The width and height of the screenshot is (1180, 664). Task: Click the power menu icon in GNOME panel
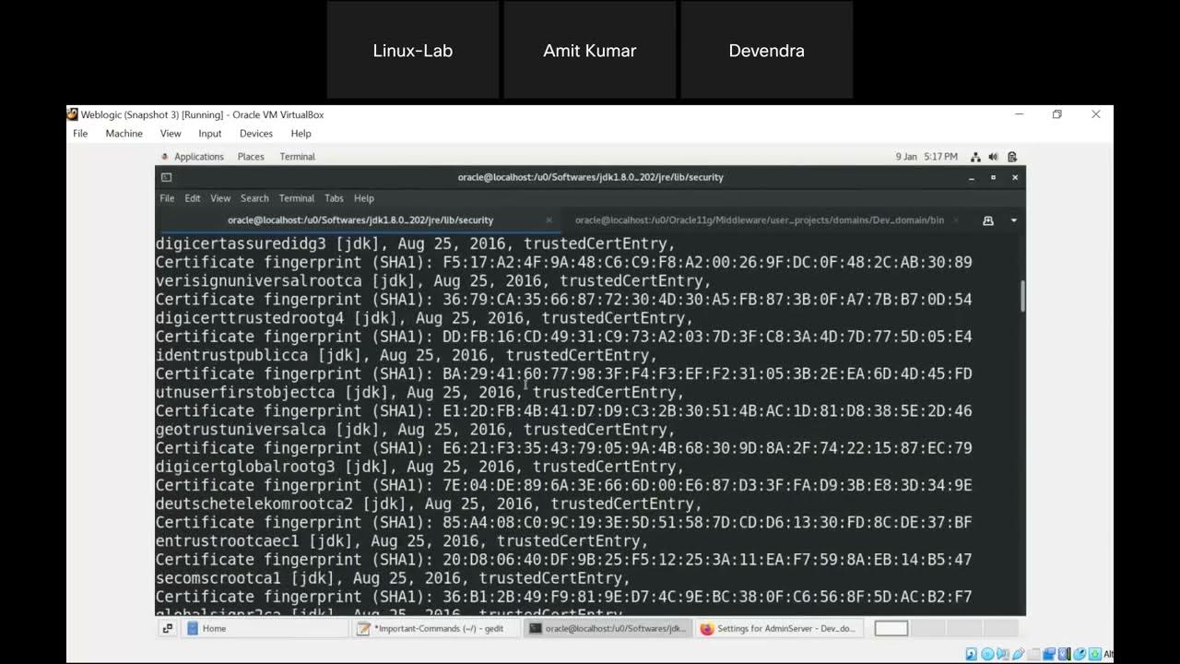1011,157
